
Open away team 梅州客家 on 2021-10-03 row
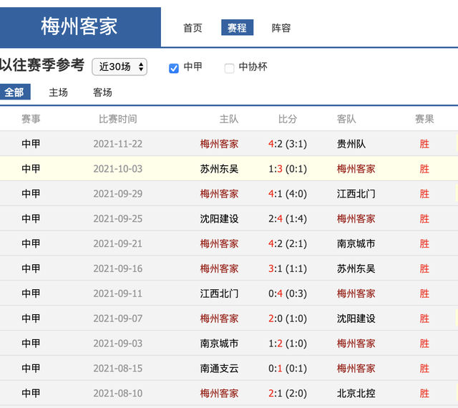[356, 169]
